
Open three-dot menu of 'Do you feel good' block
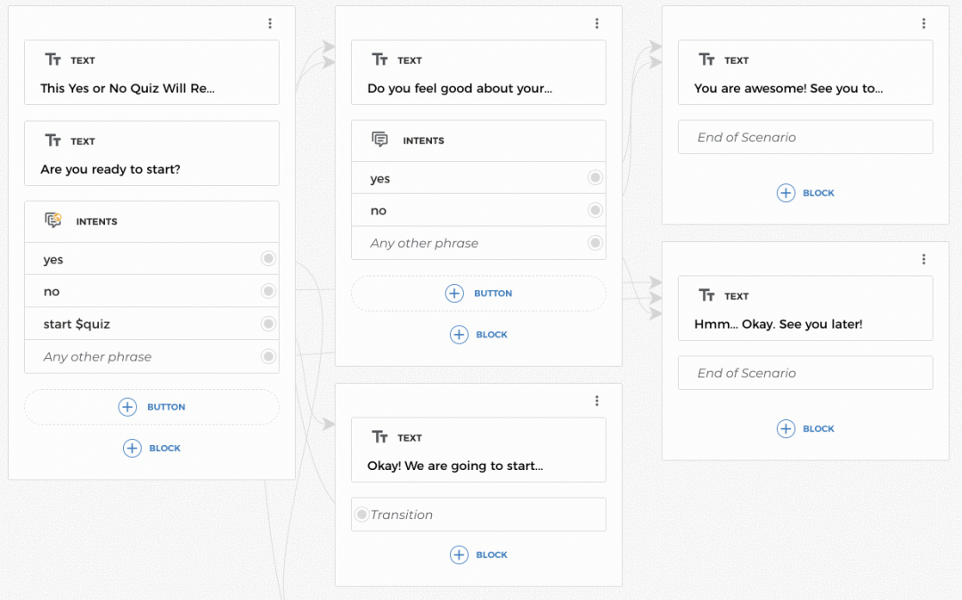597,24
